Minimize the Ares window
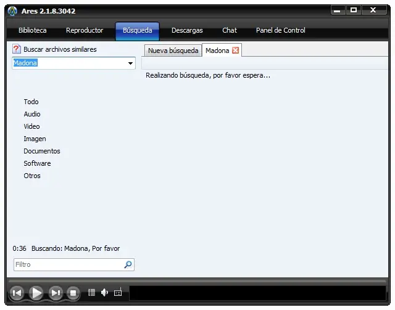The height and width of the screenshot is (310, 395). pos(337,10)
